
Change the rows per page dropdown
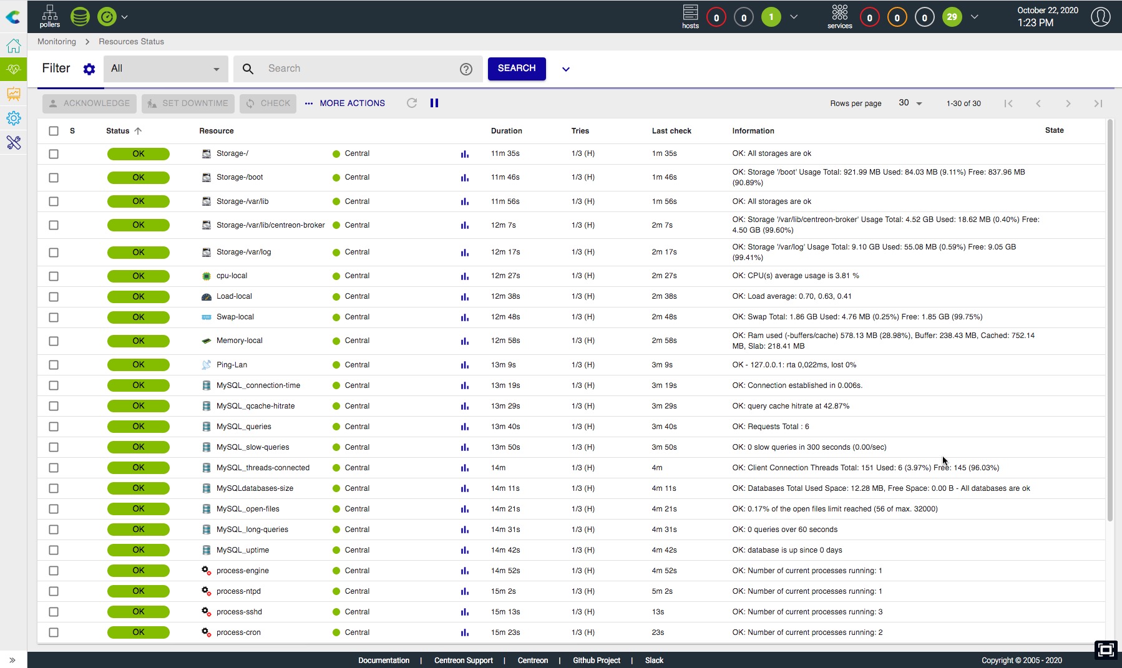point(910,103)
